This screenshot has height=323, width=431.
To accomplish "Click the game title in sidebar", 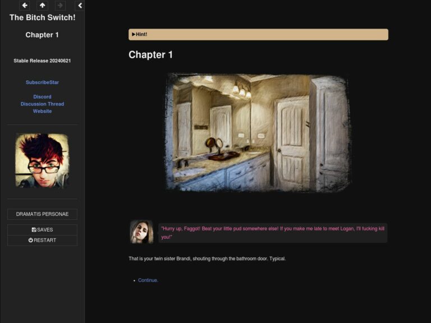I will click(42, 17).
